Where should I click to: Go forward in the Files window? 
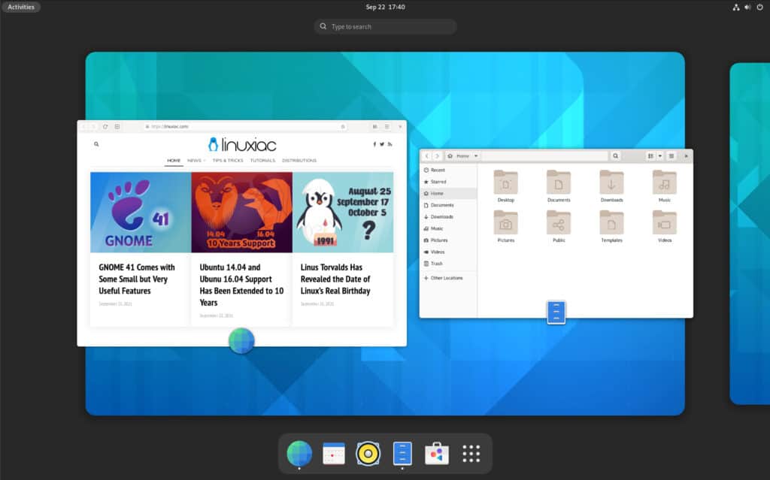tap(437, 156)
